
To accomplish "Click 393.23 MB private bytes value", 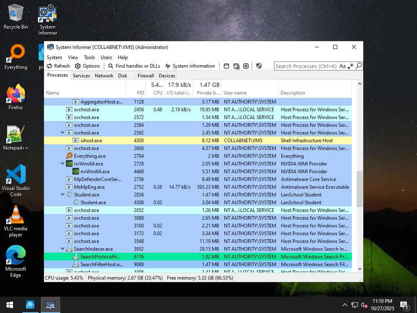I will pyautogui.click(x=208, y=187).
